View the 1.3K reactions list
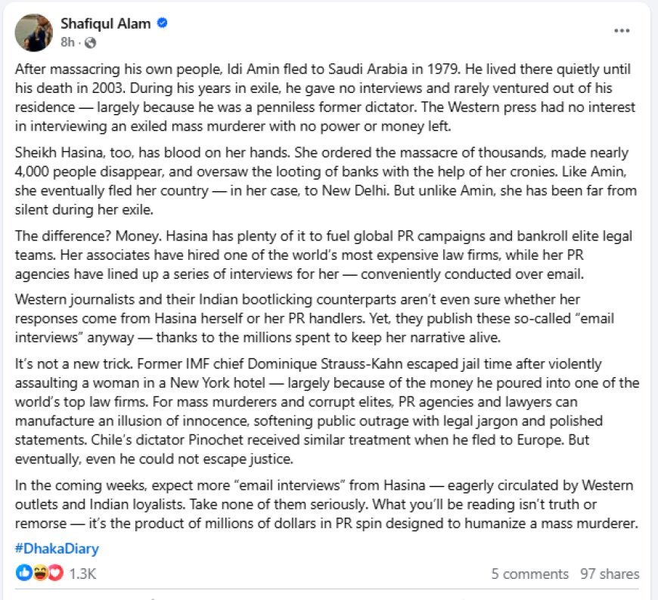 point(82,573)
